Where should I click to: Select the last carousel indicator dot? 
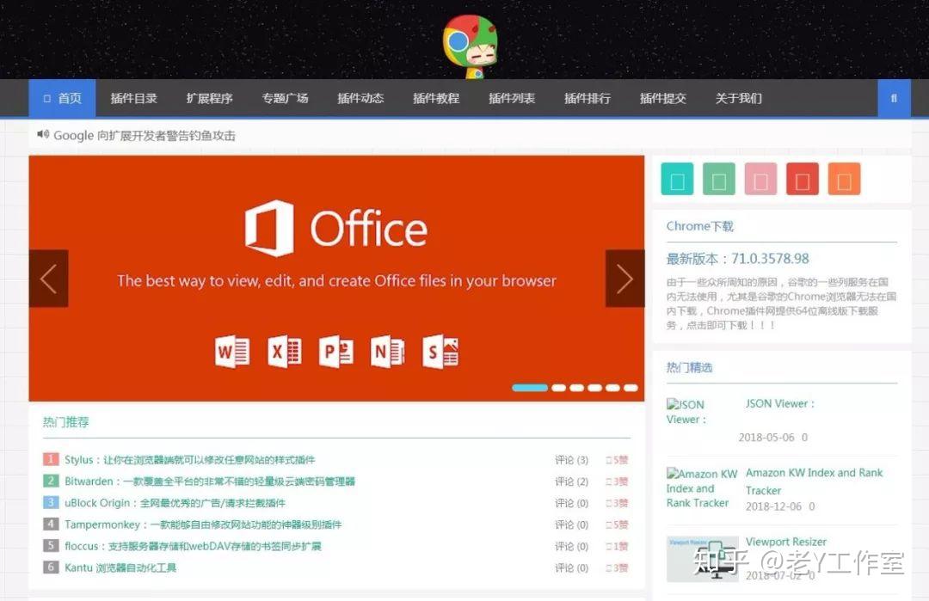tap(631, 388)
